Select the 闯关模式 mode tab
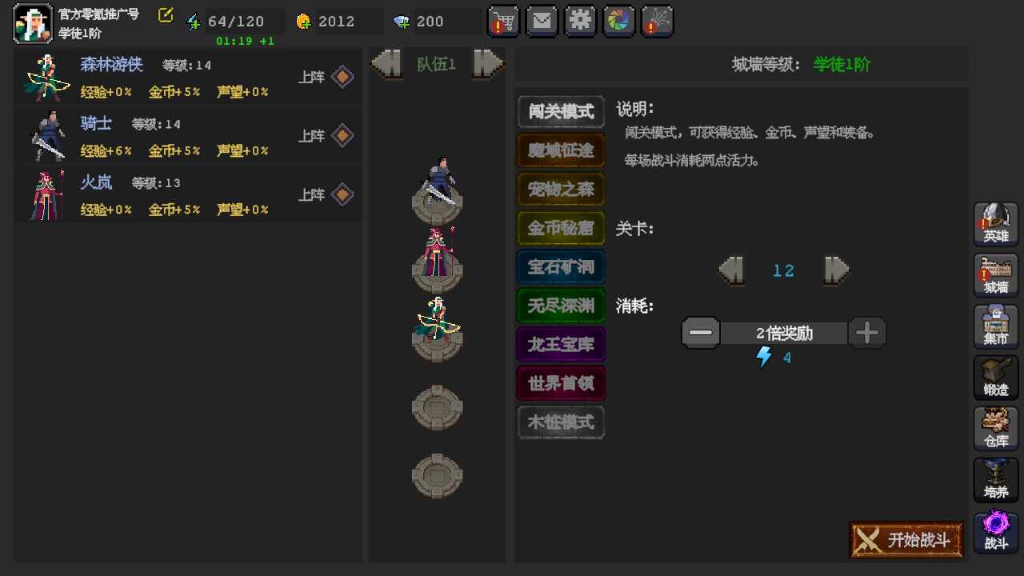This screenshot has width=1024, height=576. coord(561,112)
